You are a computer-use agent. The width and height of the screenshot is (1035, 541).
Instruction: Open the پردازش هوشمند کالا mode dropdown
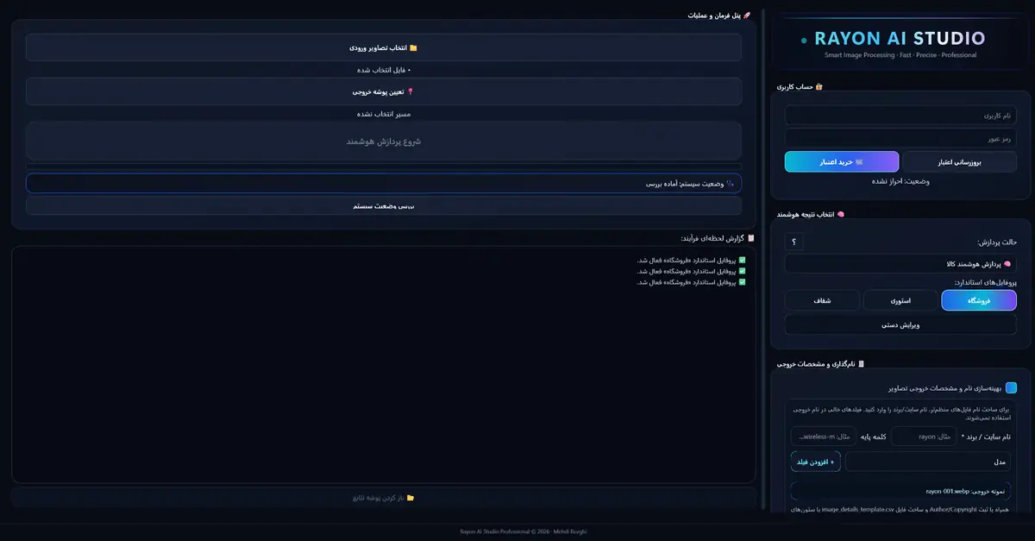[x=900, y=264]
